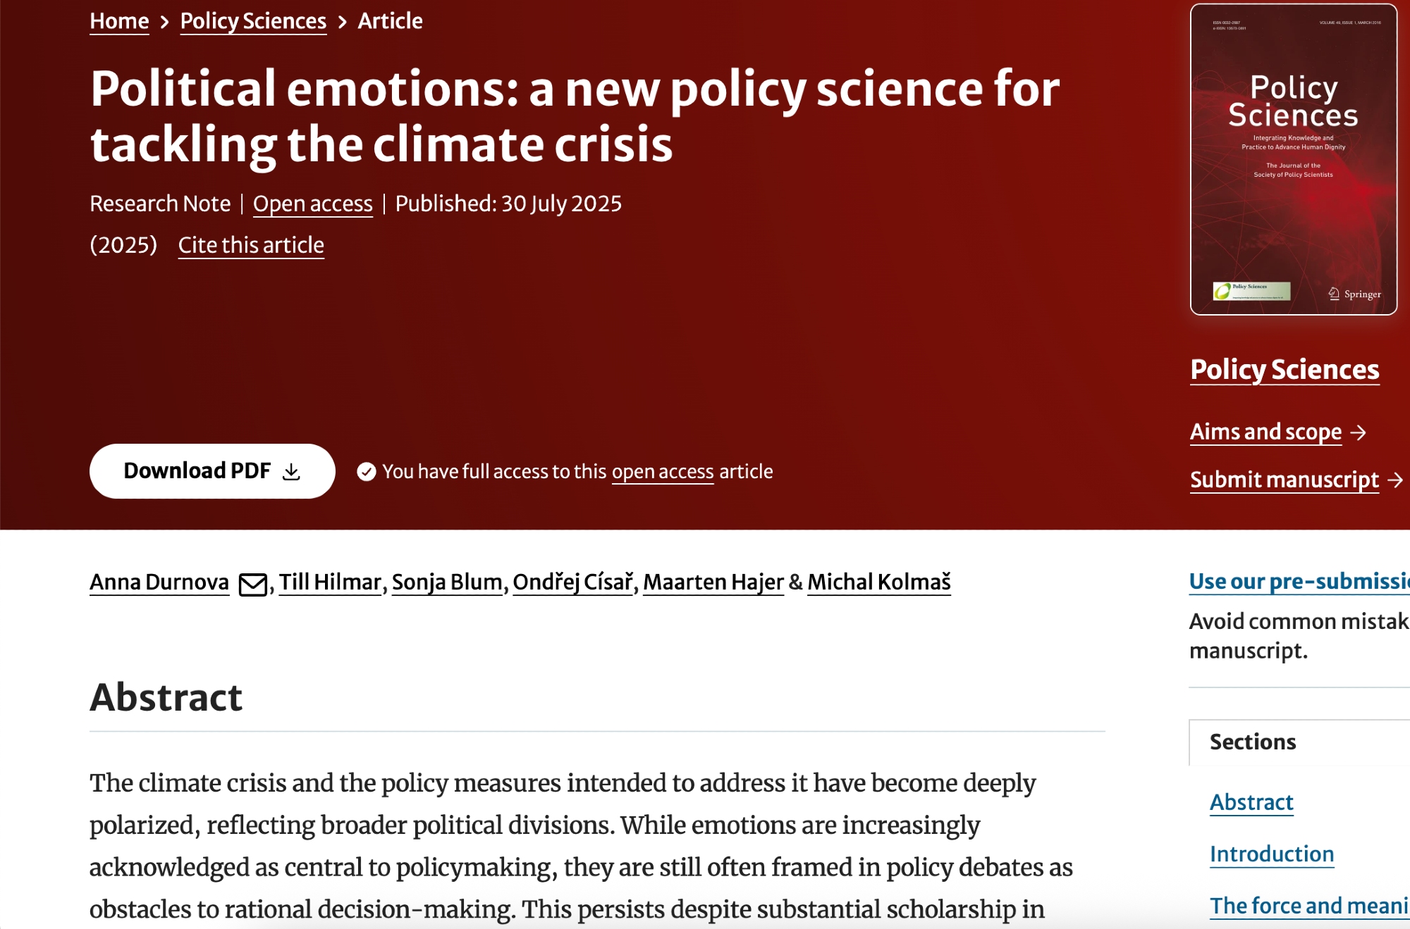The image size is (1410, 929).
Task: Click the arrow icon next to Aims and scope
Action: [x=1359, y=432]
